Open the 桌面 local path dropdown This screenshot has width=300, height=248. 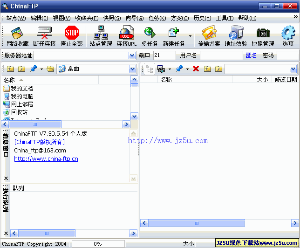[x=133, y=69]
